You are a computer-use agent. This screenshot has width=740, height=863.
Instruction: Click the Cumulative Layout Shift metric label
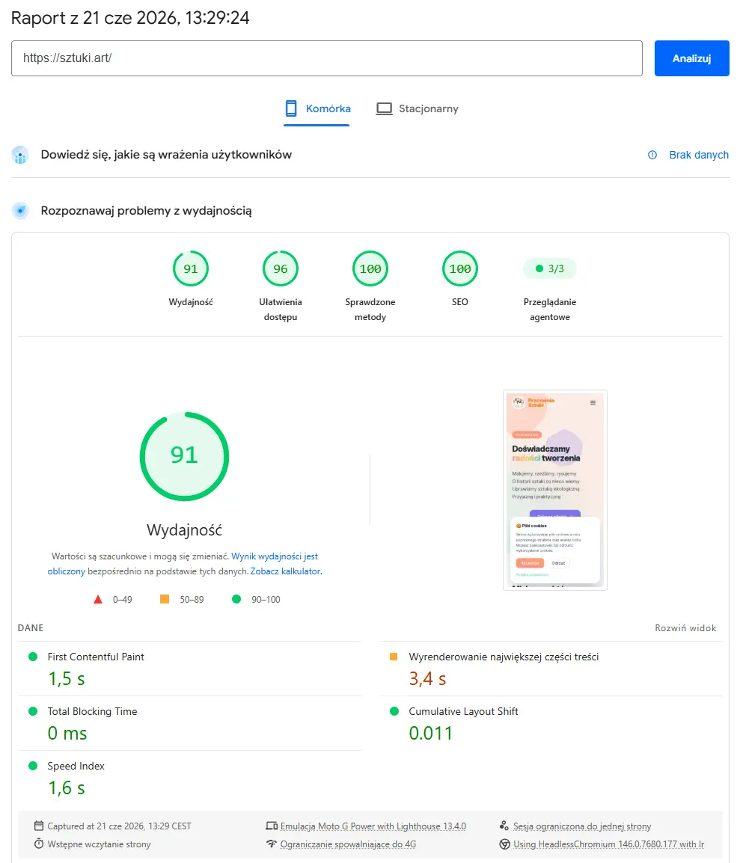click(x=463, y=711)
